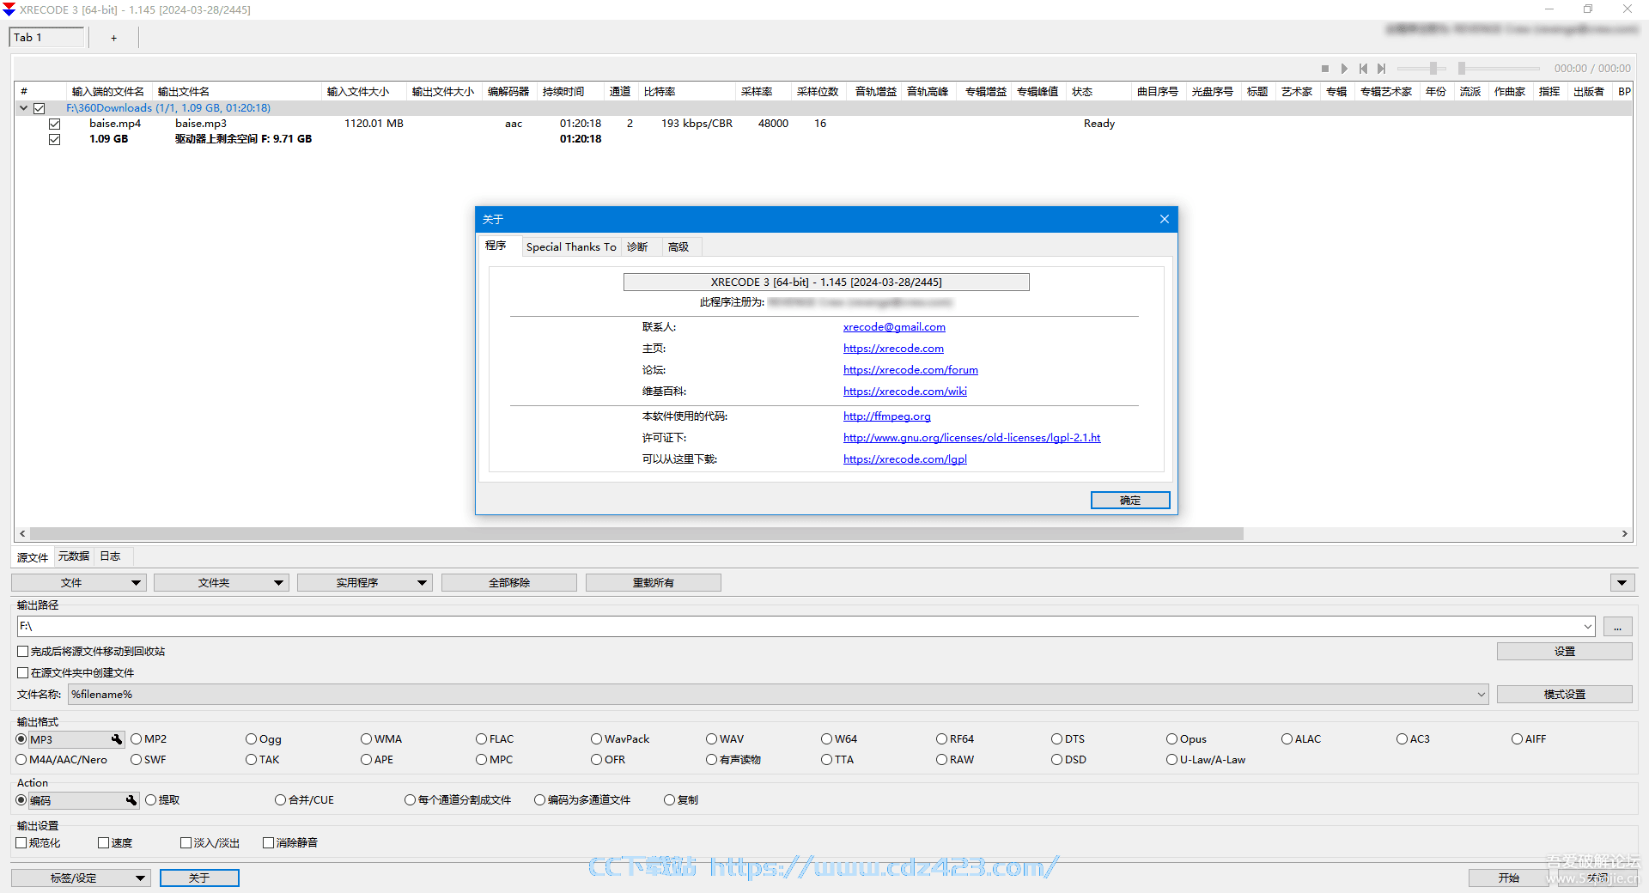
Task: Browse output path with ... button
Action: pyautogui.click(x=1617, y=627)
